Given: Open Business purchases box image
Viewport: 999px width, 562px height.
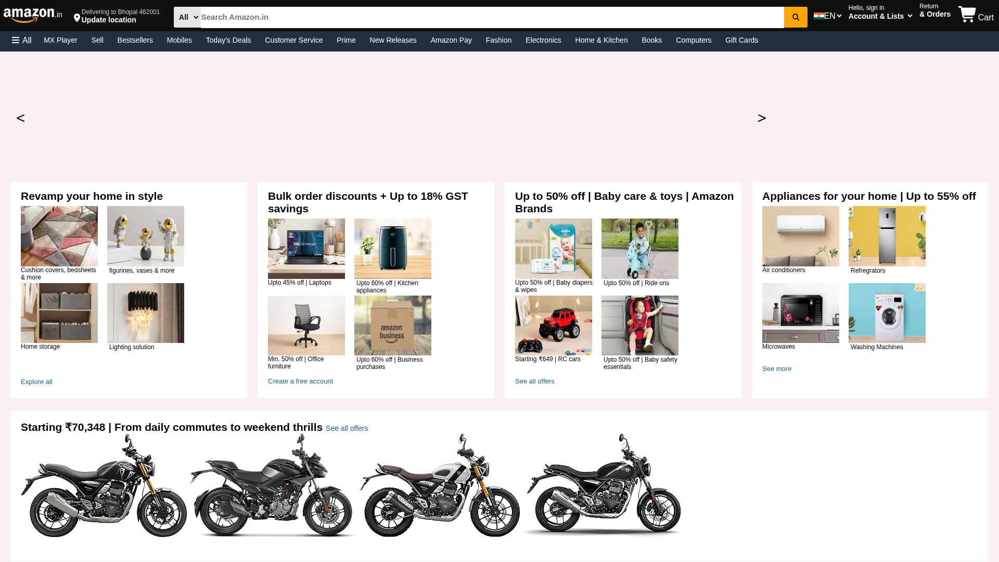Looking at the screenshot, I should (x=393, y=325).
